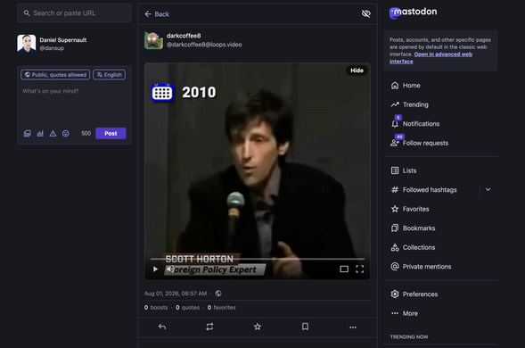Open emoji picker in composer
525x348 pixels.
[66, 134]
